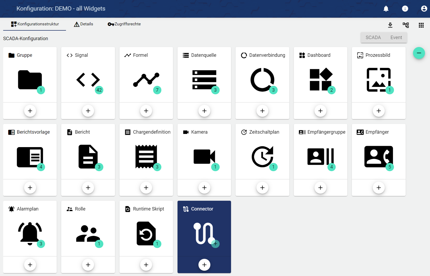Image resolution: width=430 pixels, height=276 pixels.
Task: Click the download icon in toolbar
Action: click(x=390, y=25)
